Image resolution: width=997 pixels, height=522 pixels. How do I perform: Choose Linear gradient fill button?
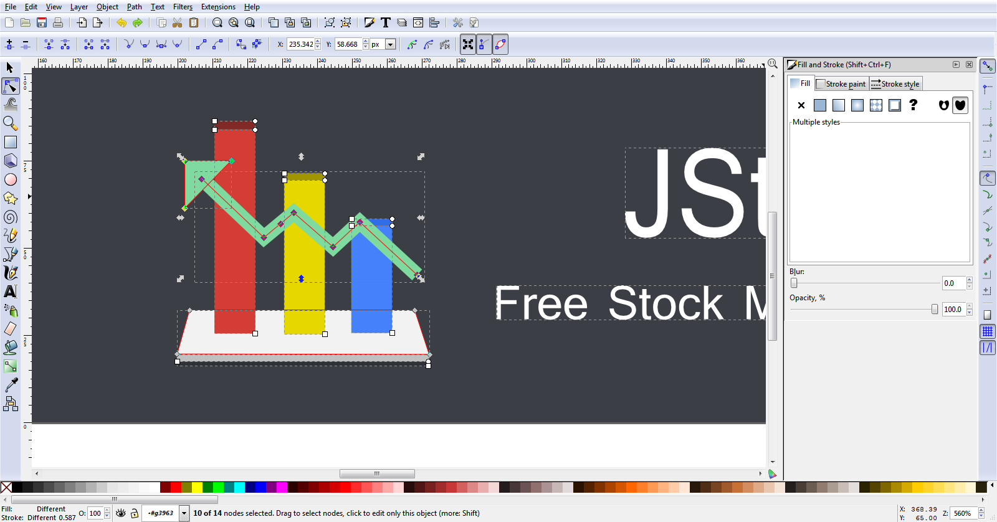click(x=839, y=105)
